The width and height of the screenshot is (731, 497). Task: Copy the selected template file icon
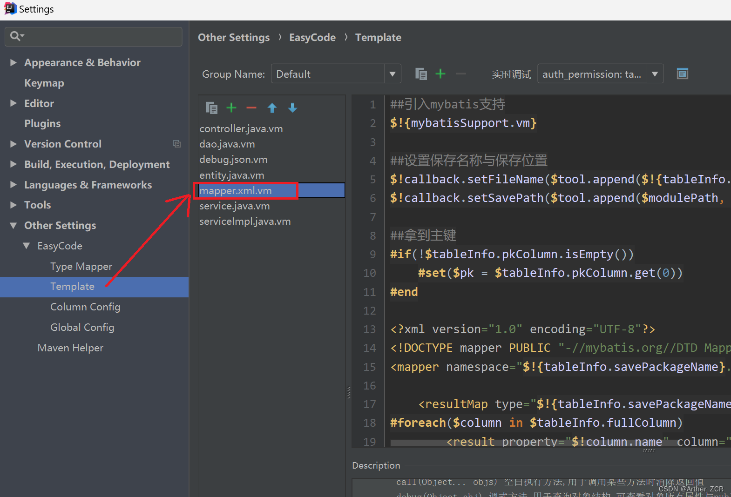(x=211, y=108)
